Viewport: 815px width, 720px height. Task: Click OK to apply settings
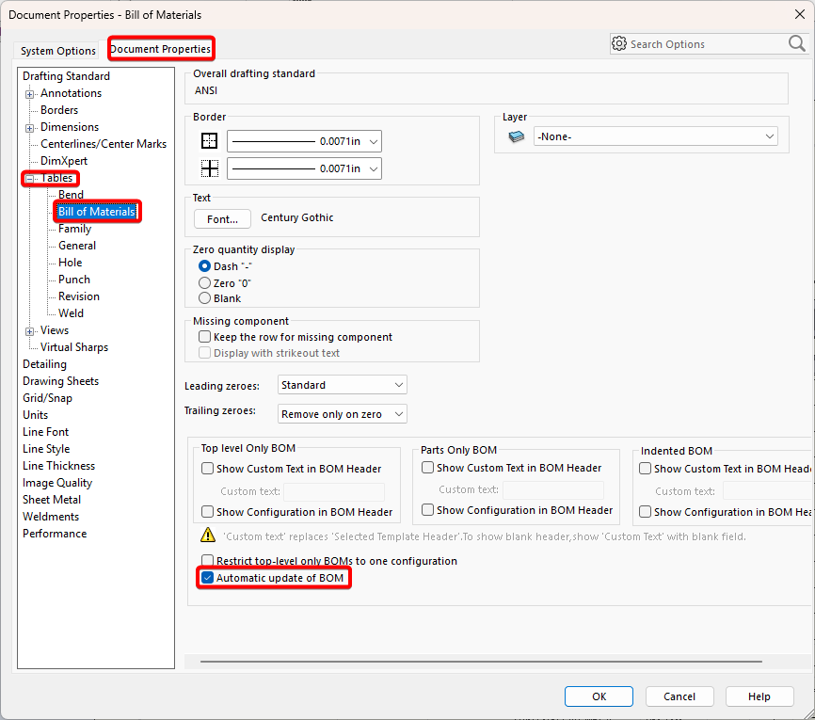599,696
